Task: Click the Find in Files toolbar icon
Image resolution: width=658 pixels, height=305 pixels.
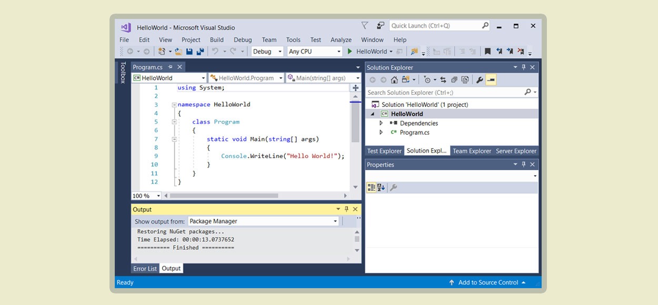Action: [414, 52]
